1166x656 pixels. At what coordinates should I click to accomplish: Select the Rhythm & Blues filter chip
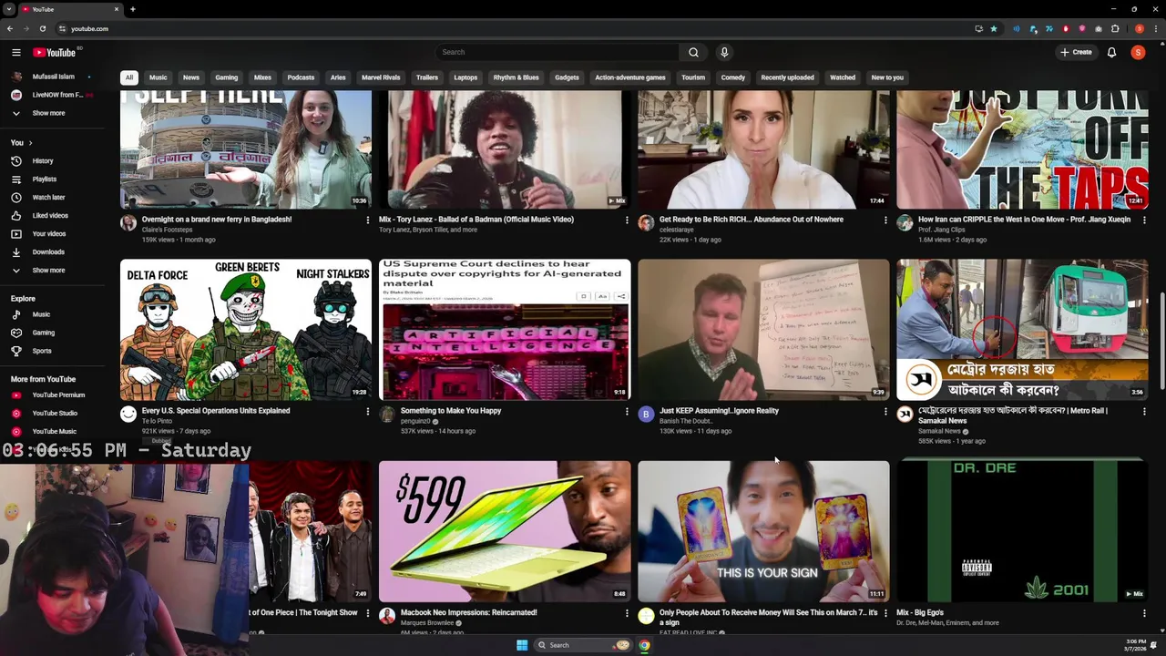pos(517,77)
